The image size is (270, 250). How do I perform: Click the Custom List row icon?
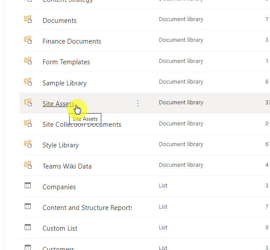coord(28,227)
